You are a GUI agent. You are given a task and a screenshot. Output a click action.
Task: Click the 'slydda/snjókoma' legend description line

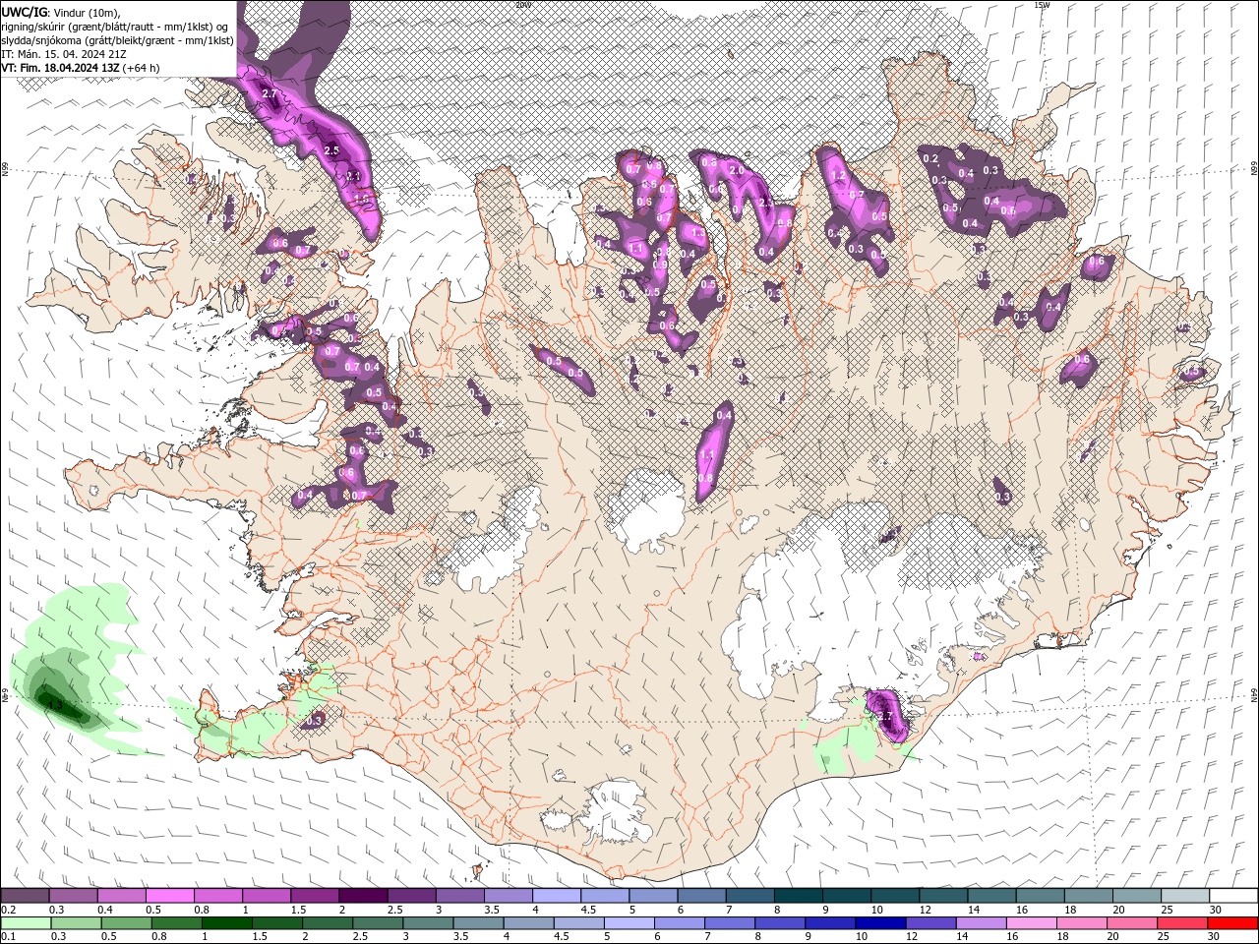[118, 40]
